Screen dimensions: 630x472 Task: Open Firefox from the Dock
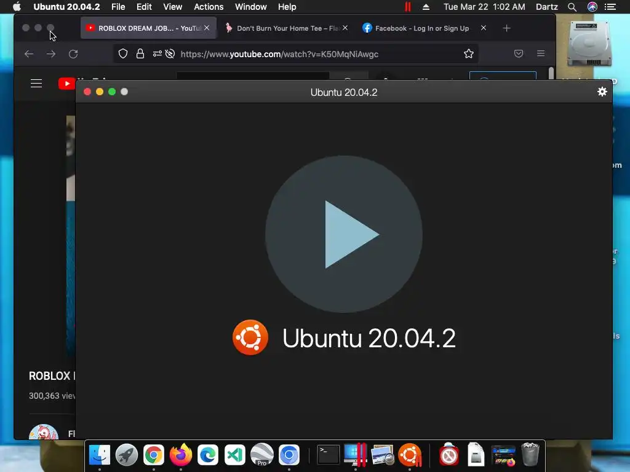(x=181, y=455)
